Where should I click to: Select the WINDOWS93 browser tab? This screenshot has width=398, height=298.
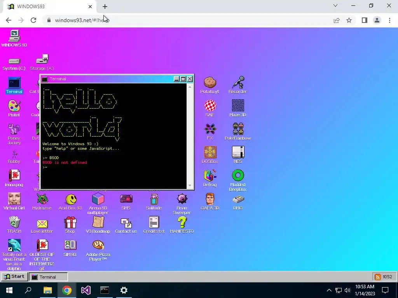[50, 7]
